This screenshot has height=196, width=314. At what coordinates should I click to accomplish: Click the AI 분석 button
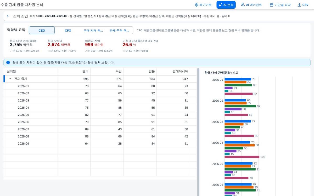pyautogui.click(x=226, y=5)
